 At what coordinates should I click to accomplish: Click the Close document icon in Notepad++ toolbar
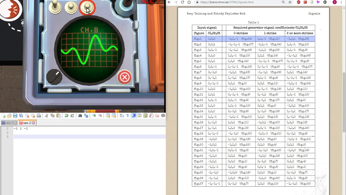click(x=27, y=116)
